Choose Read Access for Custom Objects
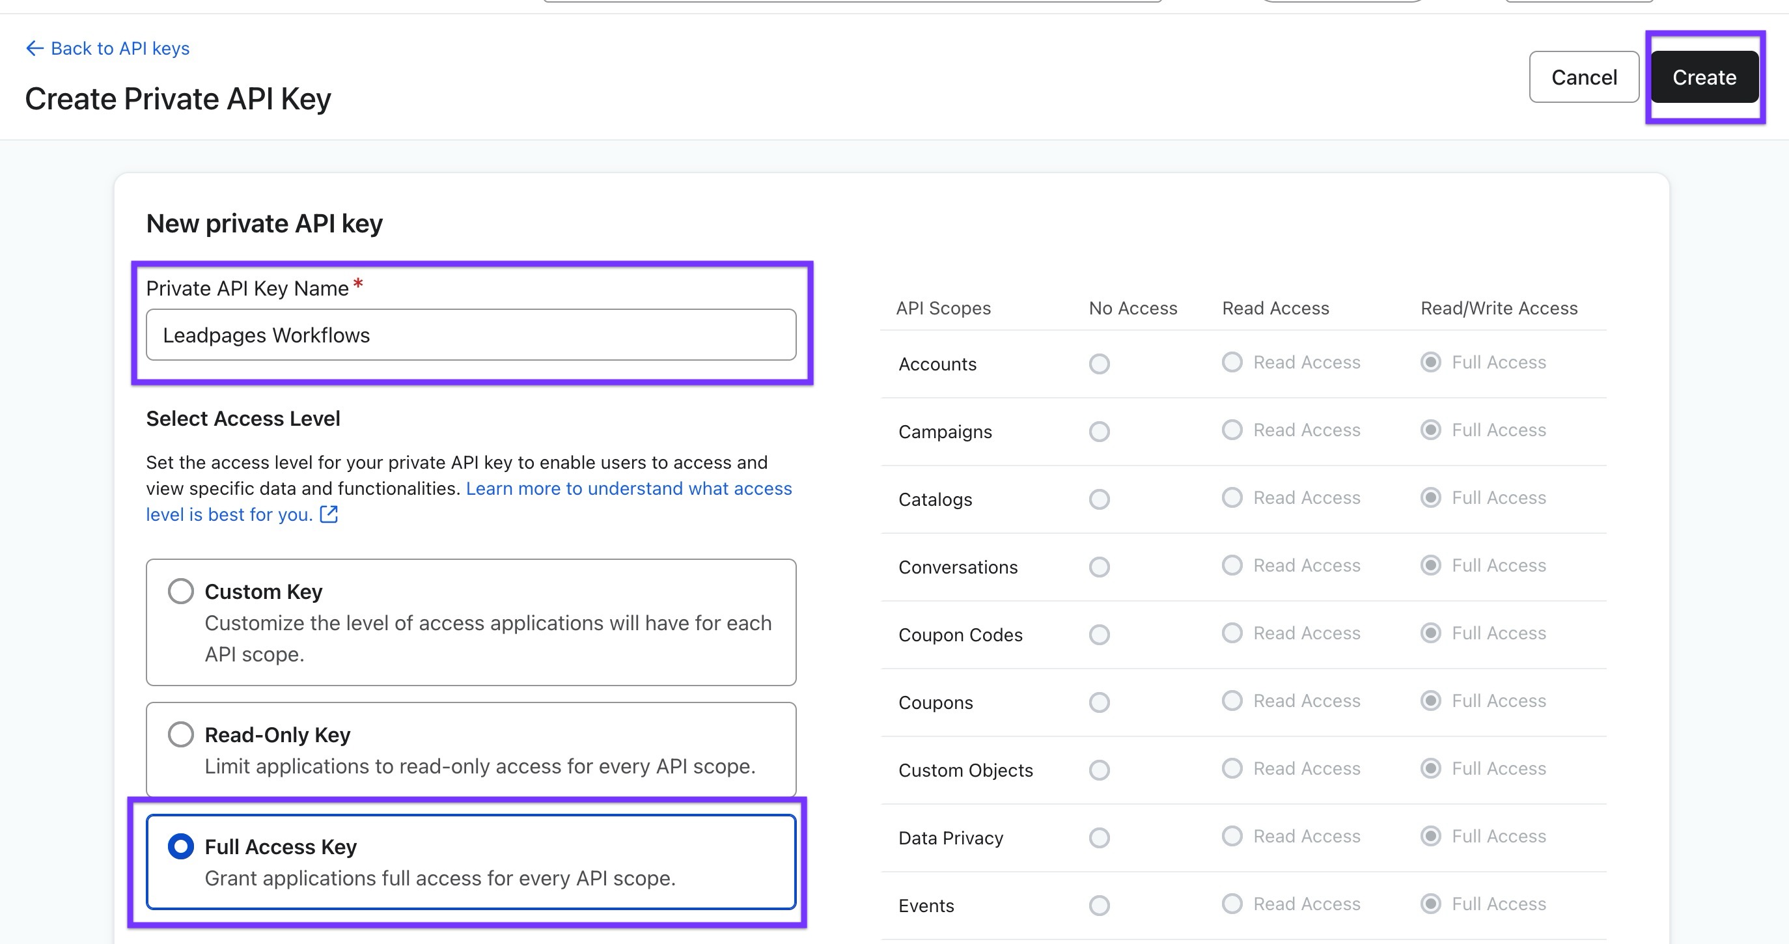Image resolution: width=1789 pixels, height=944 pixels. point(1232,768)
